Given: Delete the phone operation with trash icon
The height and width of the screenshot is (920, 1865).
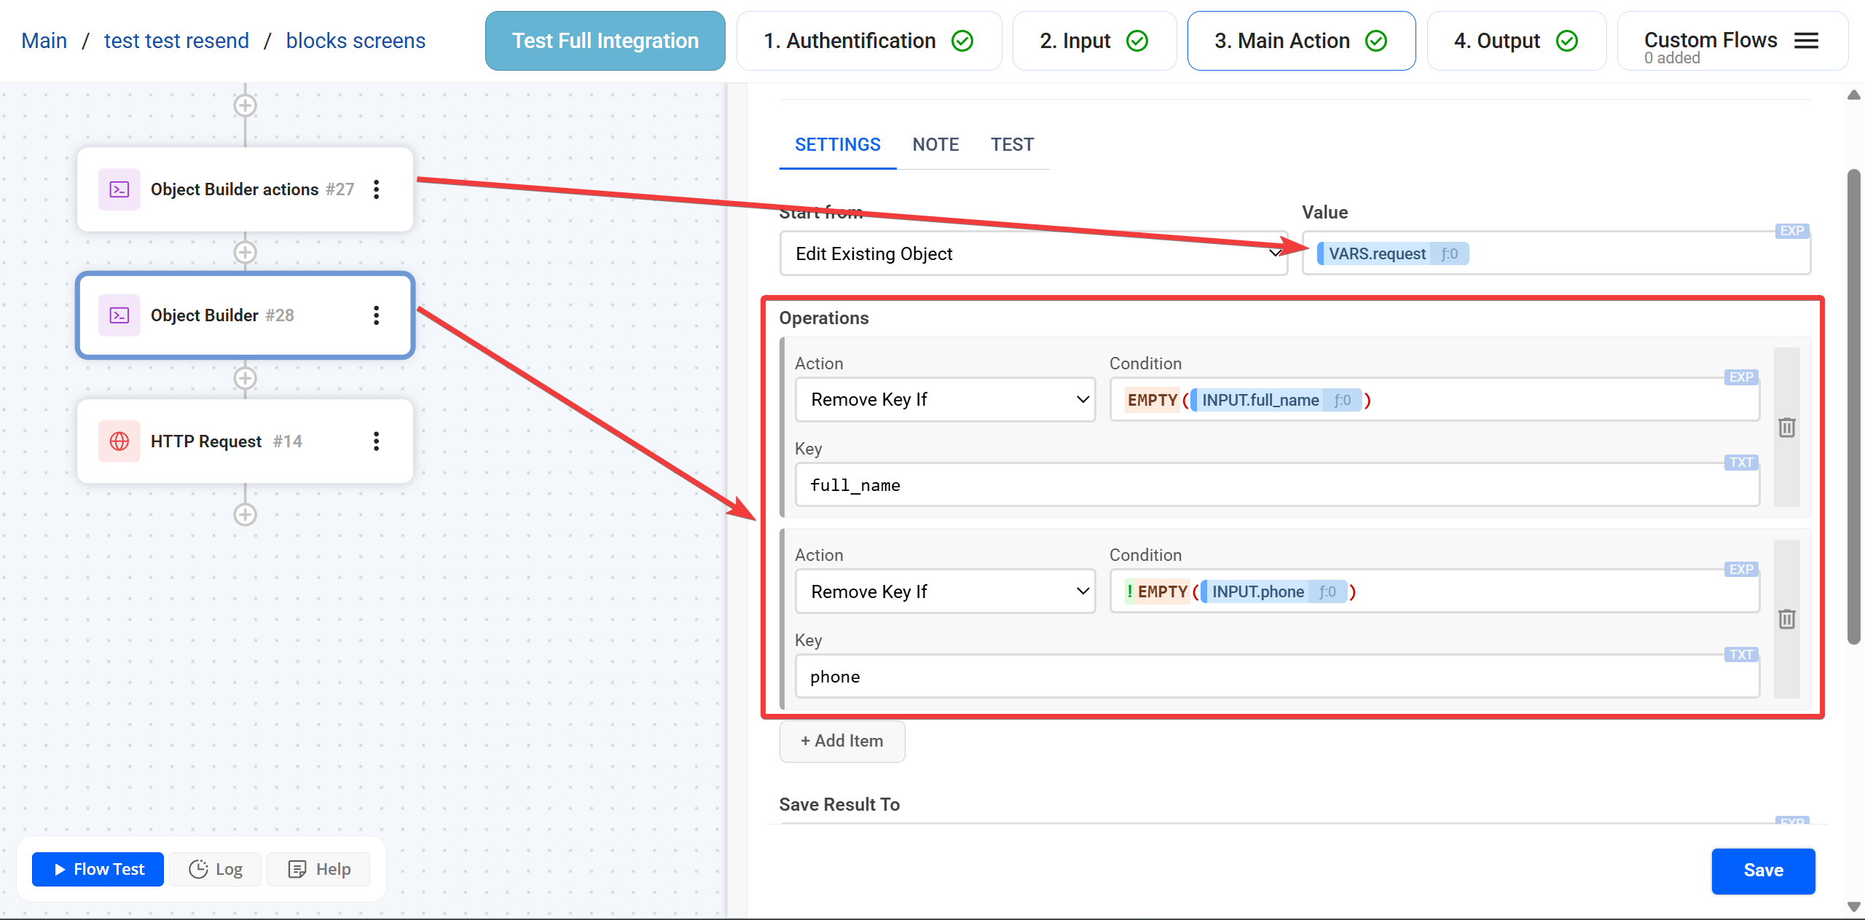Looking at the screenshot, I should click(1786, 619).
